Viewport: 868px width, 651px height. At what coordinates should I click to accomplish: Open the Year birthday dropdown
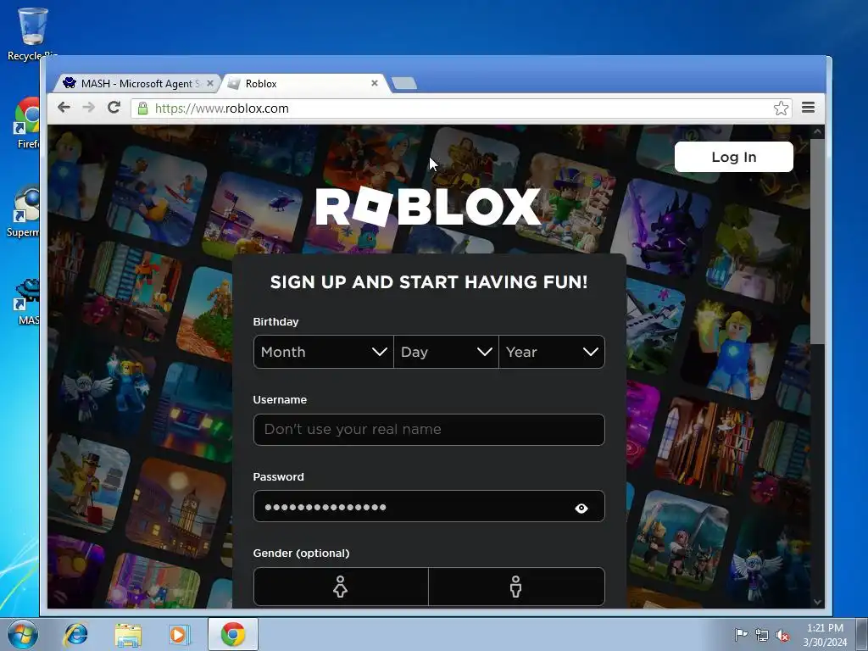pos(552,352)
